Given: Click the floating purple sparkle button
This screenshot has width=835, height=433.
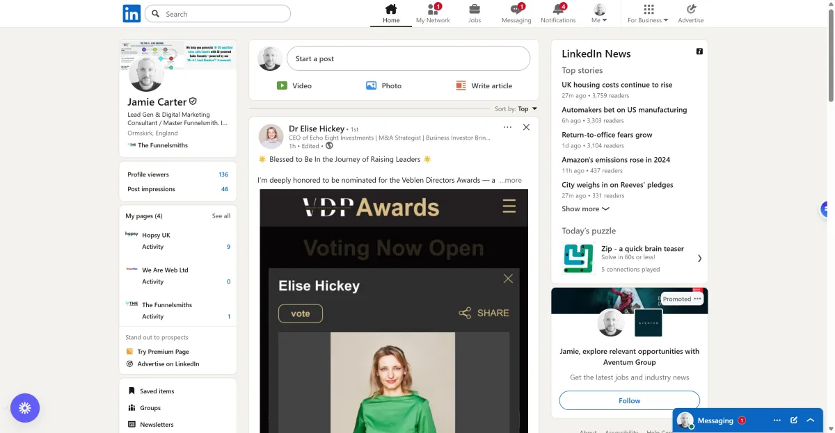Looking at the screenshot, I should (x=25, y=408).
